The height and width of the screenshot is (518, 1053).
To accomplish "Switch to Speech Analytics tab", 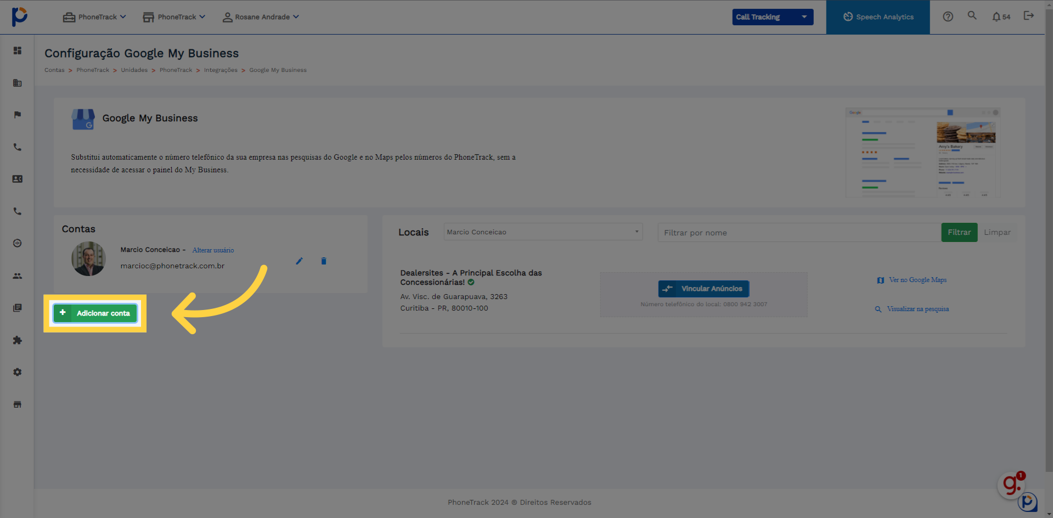I will coord(878,17).
